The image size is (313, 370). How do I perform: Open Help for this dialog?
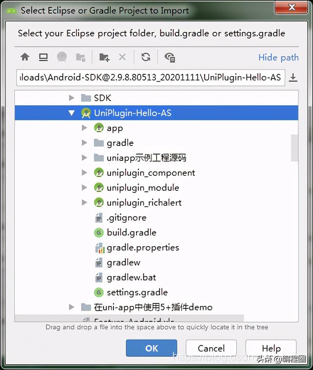[271, 348]
